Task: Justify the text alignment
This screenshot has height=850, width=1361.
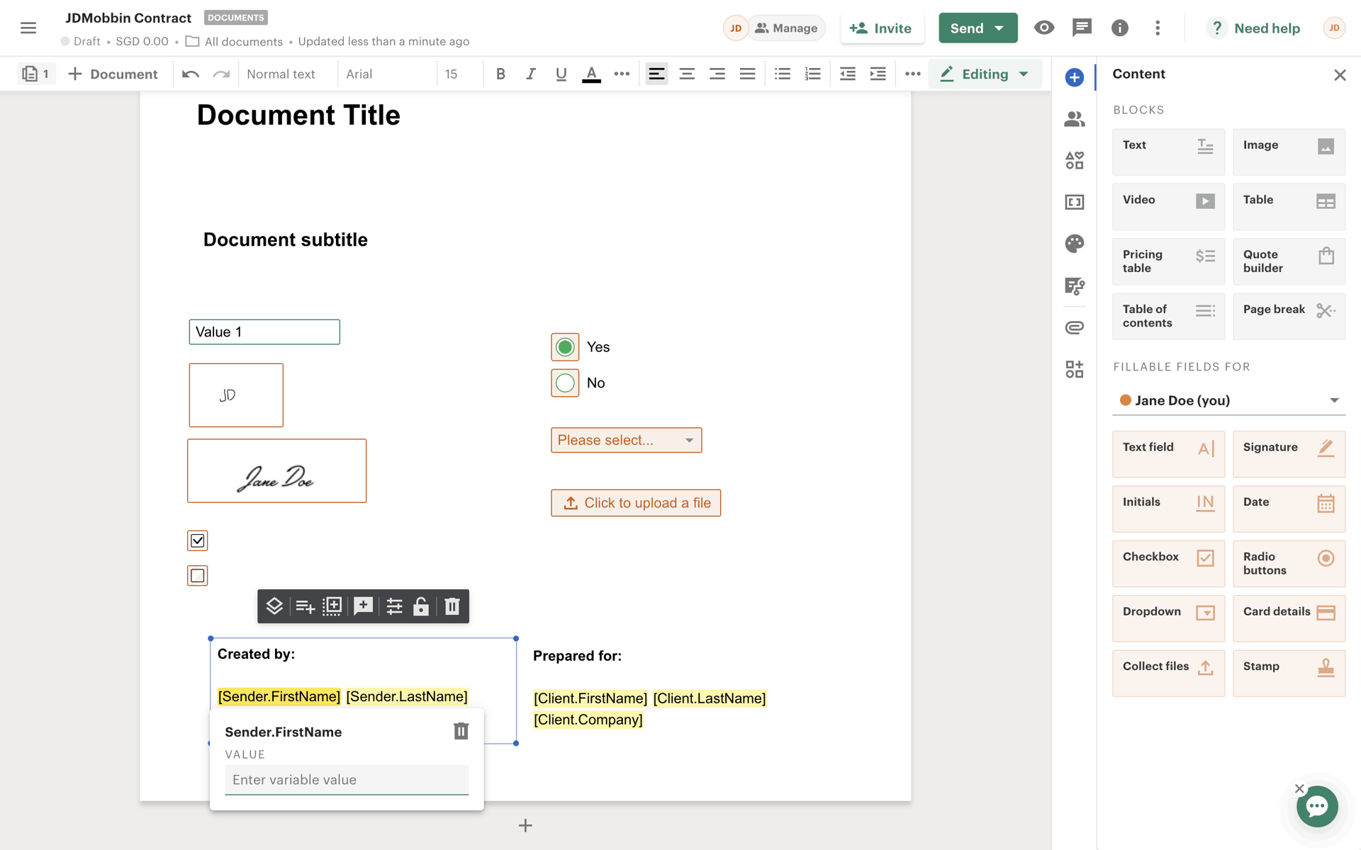Action: pyautogui.click(x=747, y=74)
